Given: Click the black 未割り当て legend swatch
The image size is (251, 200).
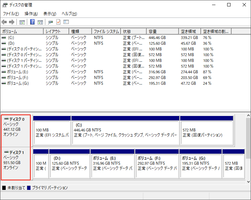Looking at the screenshot, I should tap(4, 188).
